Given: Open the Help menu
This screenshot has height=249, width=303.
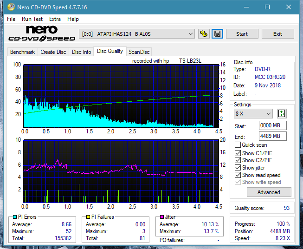Looking at the screenshot, I should (73, 19).
